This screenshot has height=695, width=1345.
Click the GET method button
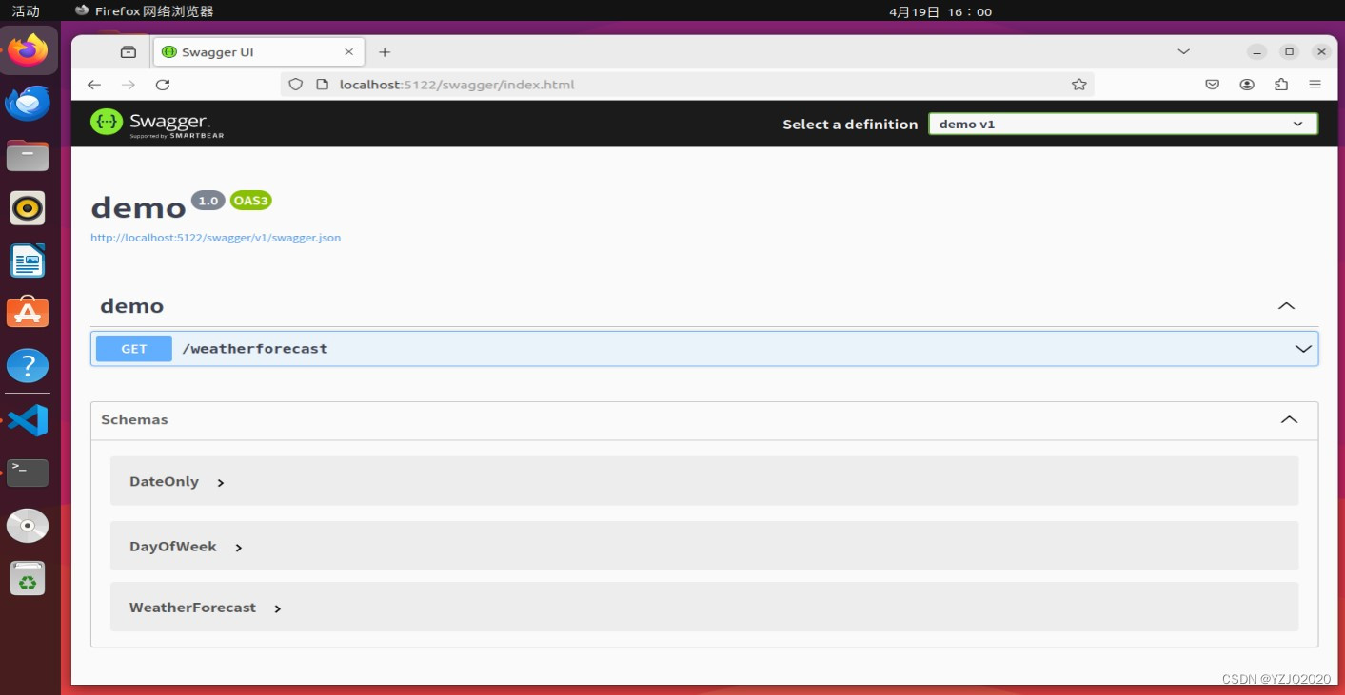pos(134,349)
